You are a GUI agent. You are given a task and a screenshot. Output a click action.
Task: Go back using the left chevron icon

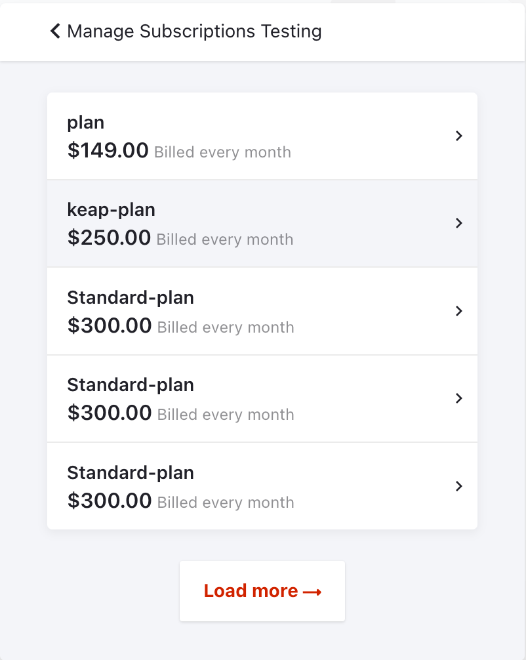(55, 31)
